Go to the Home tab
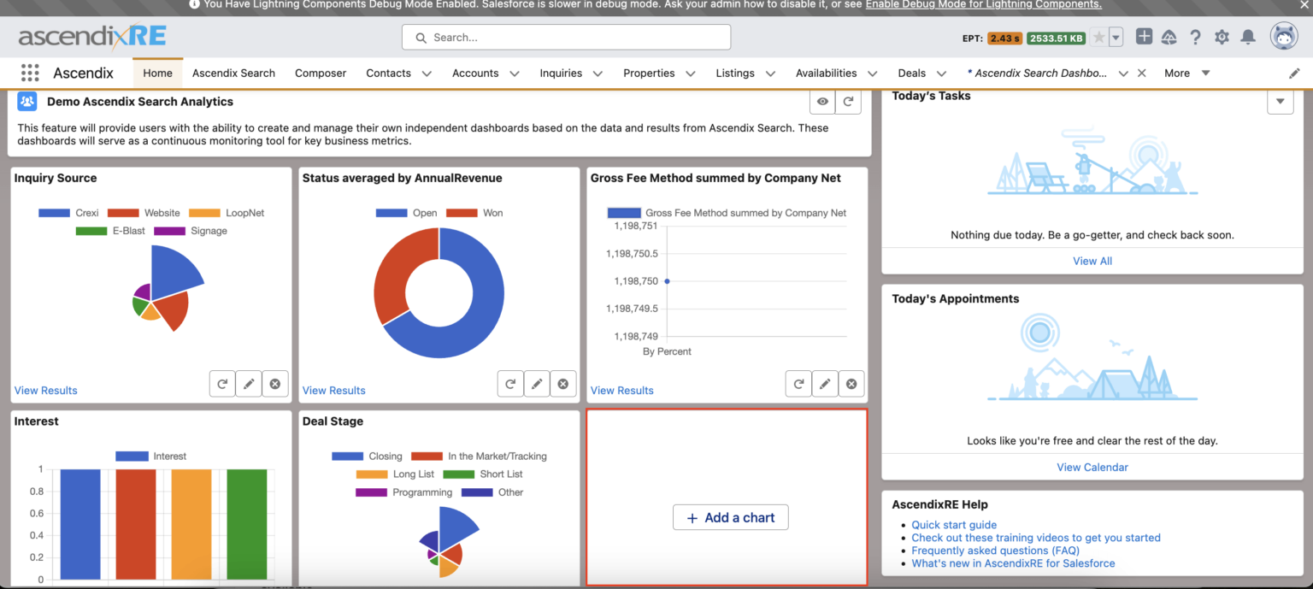1313x589 pixels. click(158, 74)
